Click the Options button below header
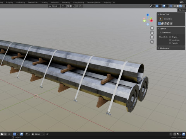Image resolution: width=186 pixels, height=139 pixels. [182, 10]
